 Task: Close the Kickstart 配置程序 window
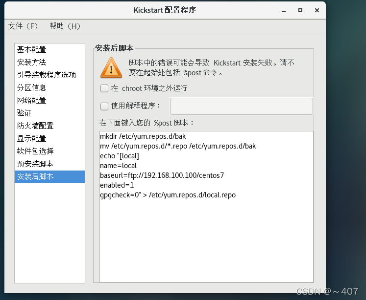tap(317, 10)
